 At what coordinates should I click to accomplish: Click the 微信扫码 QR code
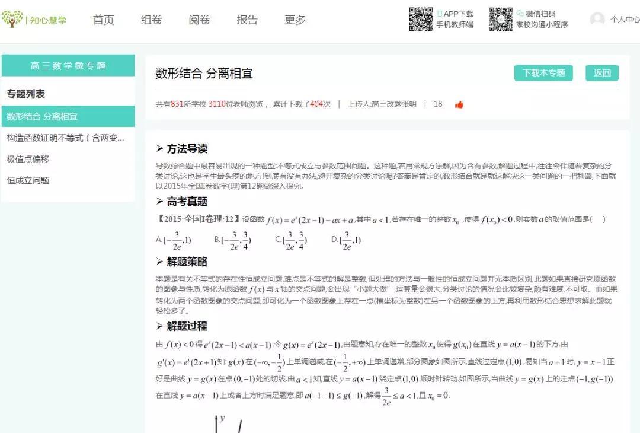(x=500, y=19)
